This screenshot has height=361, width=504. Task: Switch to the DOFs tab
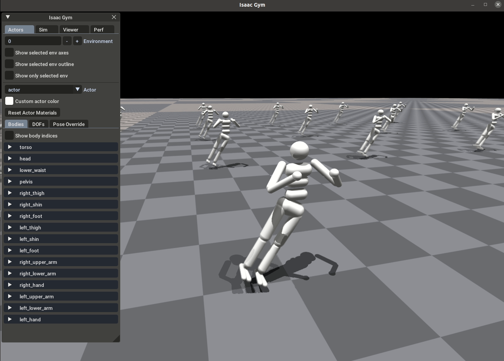[x=38, y=124]
